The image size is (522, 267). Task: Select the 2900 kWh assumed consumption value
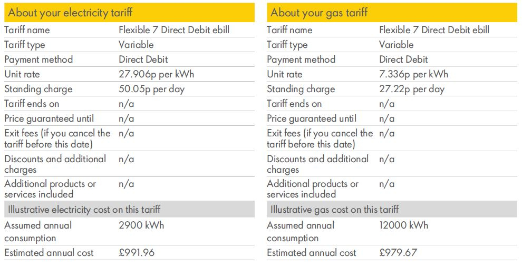[x=141, y=225]
